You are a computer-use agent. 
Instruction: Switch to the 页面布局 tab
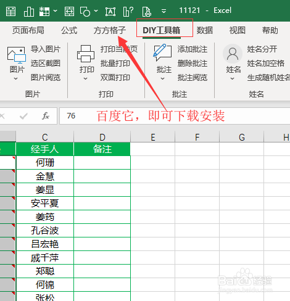pyautogui.click(x=28, y=30)
